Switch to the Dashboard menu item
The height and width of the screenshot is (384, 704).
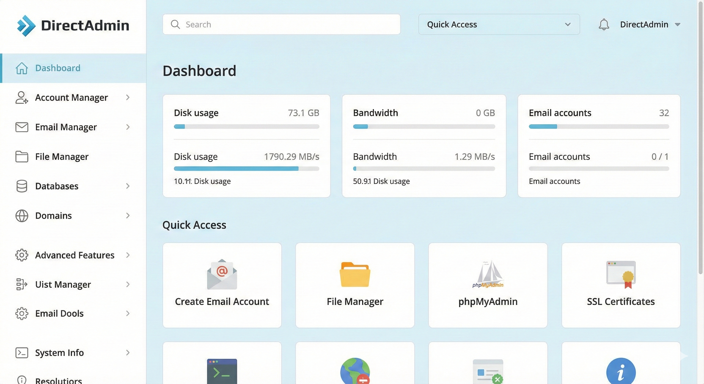[58, 68]
